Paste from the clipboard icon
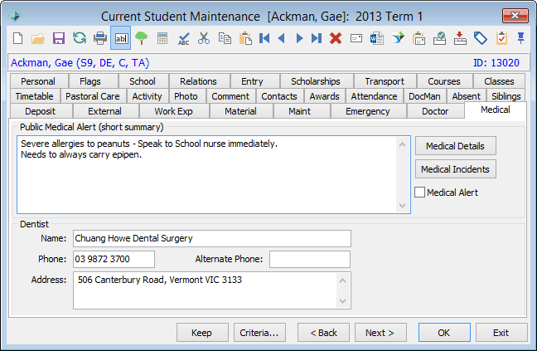537x351 pixels. point(245,38)
